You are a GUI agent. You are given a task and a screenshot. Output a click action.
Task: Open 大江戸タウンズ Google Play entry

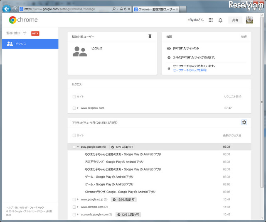[114, 162]
